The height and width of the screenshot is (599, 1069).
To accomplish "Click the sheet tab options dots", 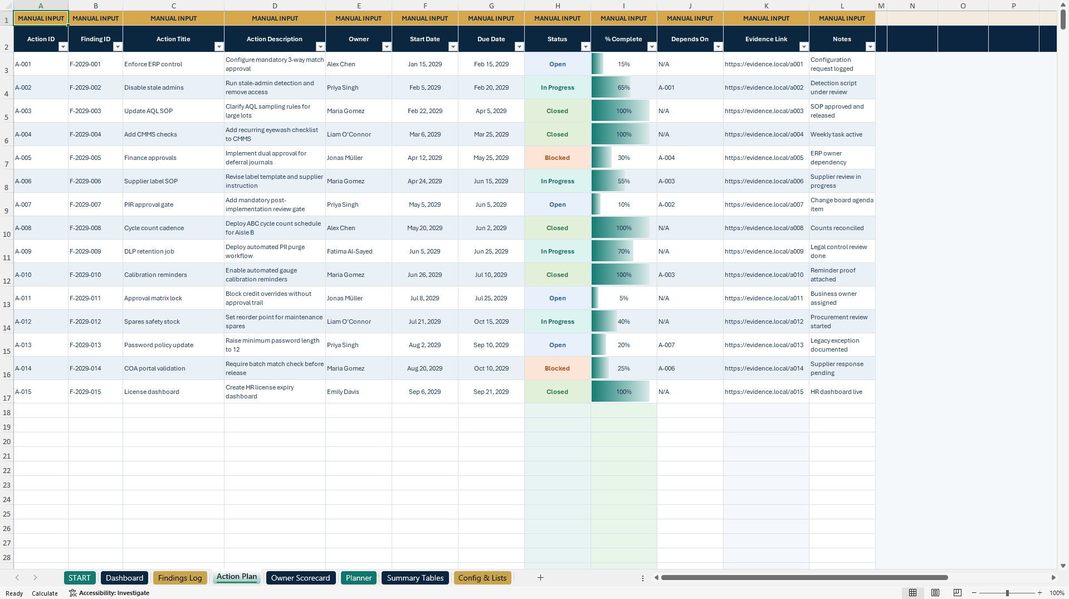I will pos(643,578).
